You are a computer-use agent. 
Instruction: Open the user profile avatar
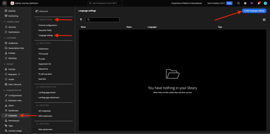click(265, 3)
